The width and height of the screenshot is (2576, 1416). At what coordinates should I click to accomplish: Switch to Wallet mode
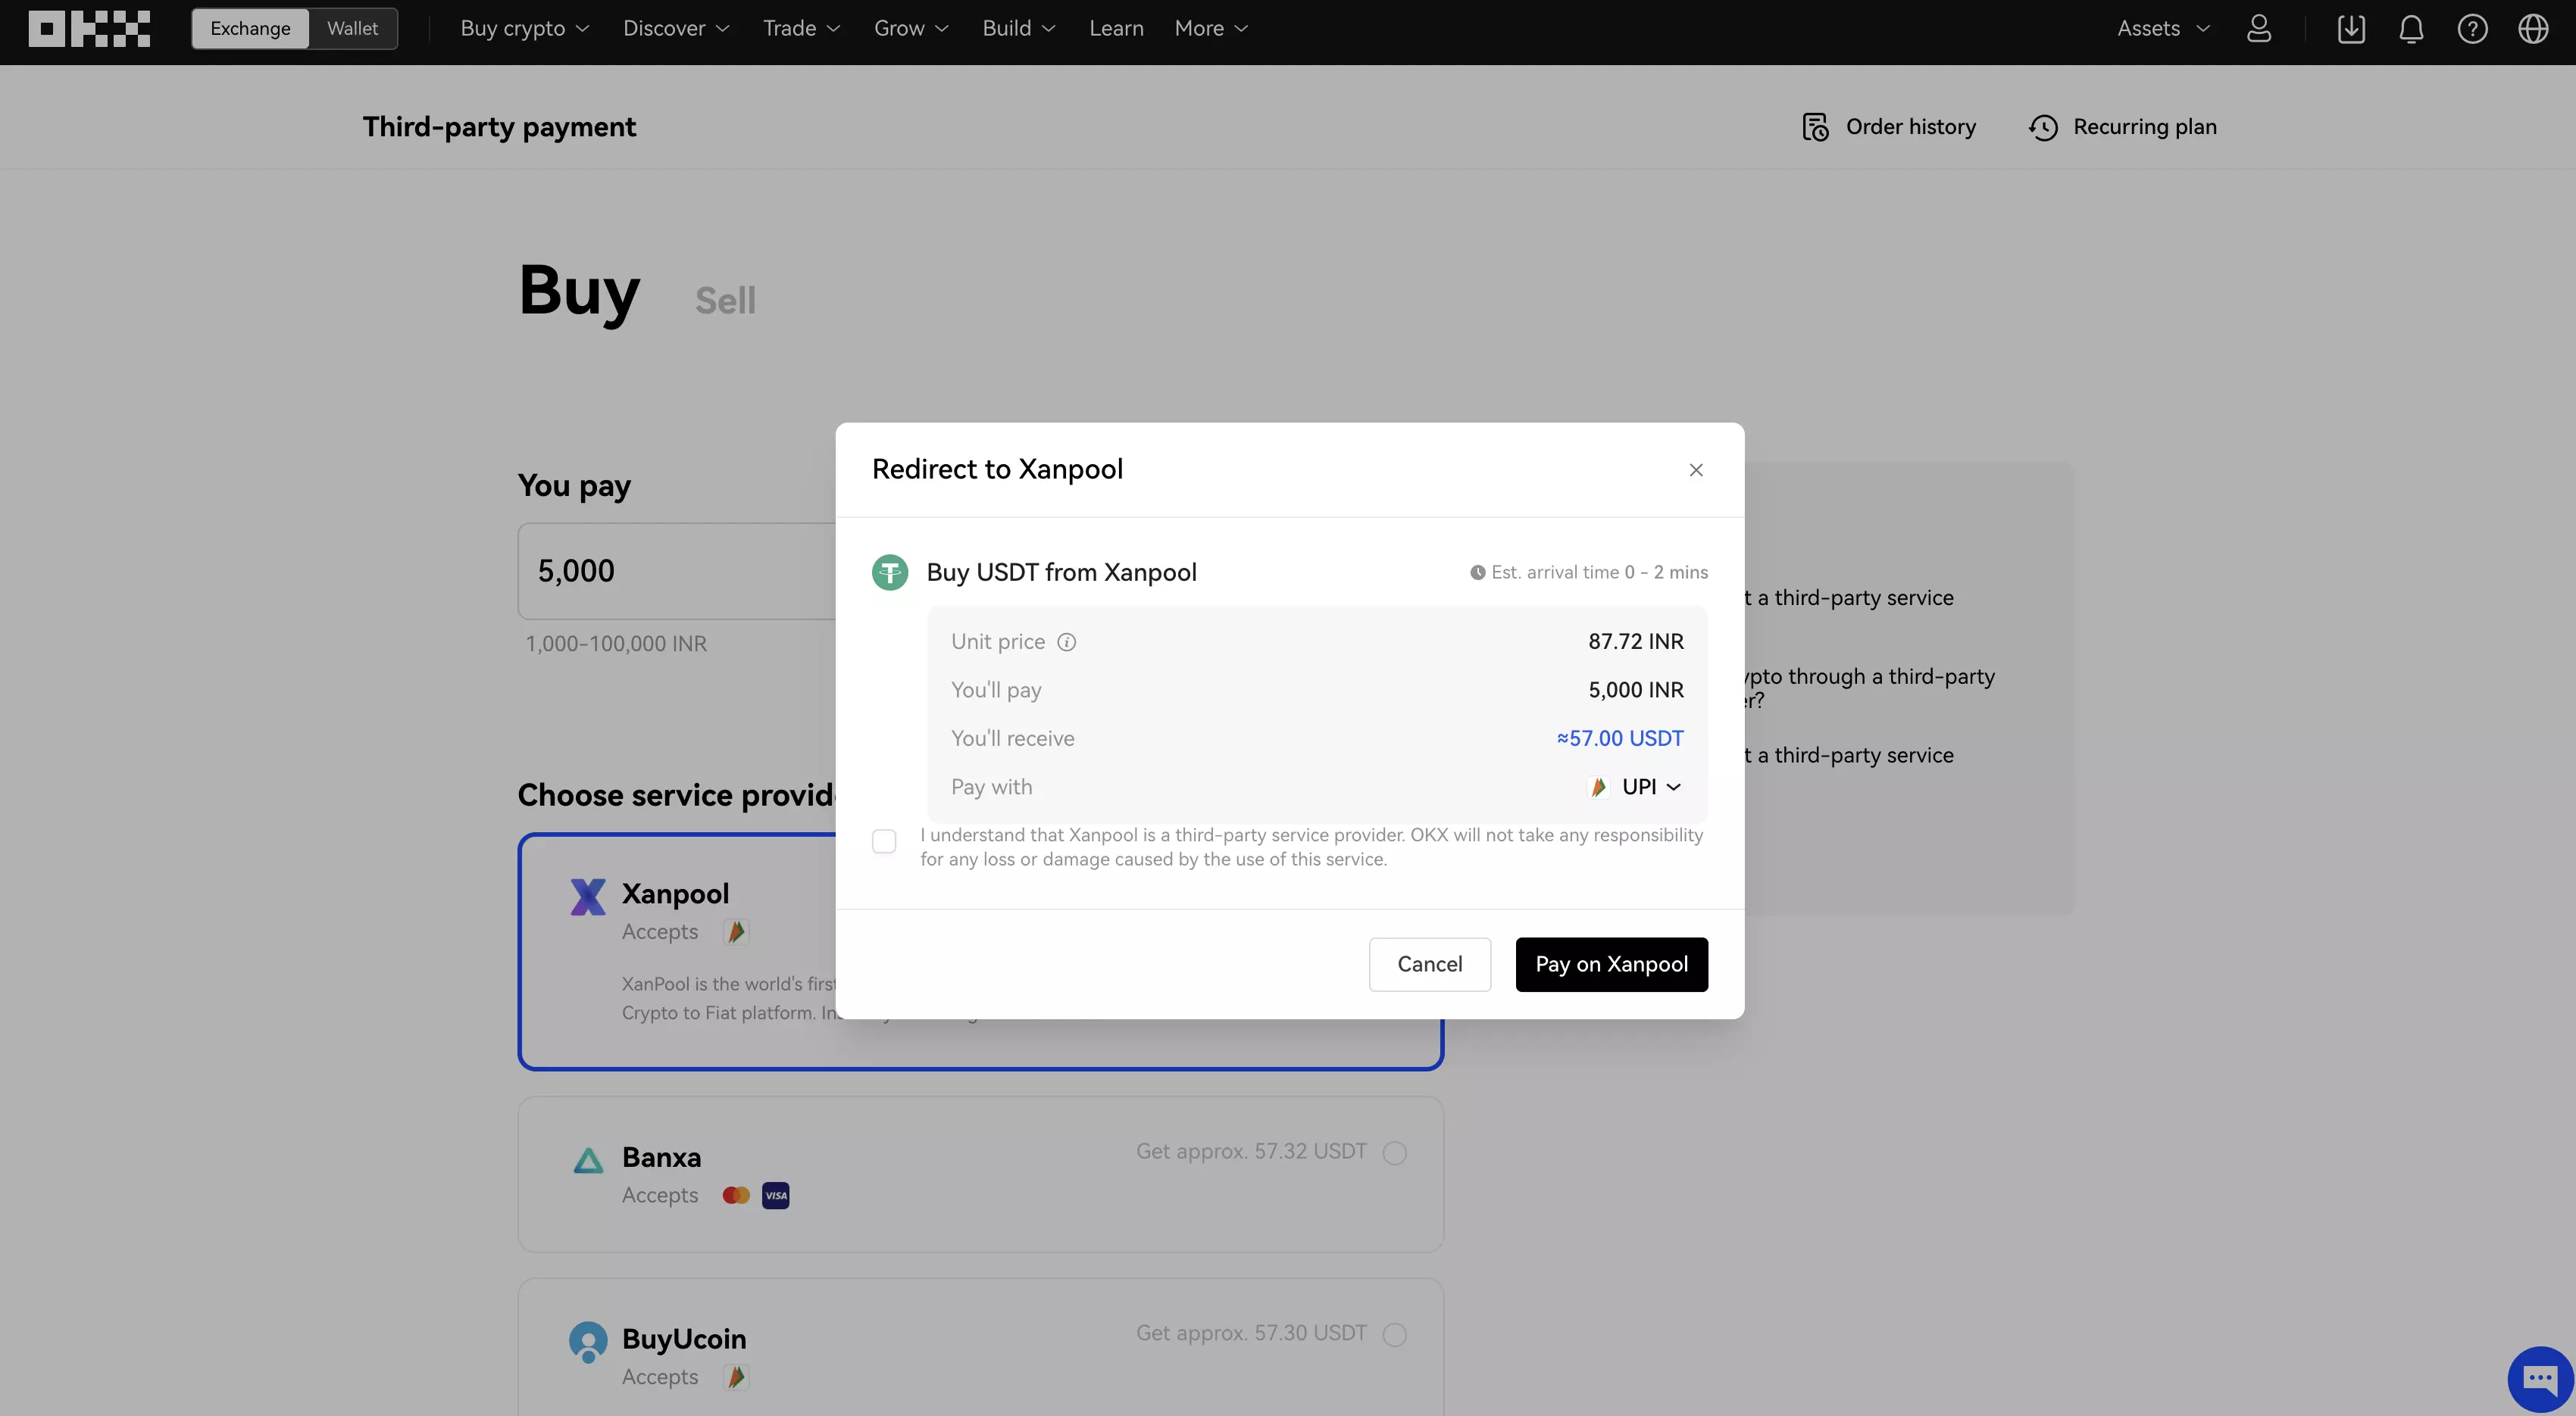(x=352, y=28)
